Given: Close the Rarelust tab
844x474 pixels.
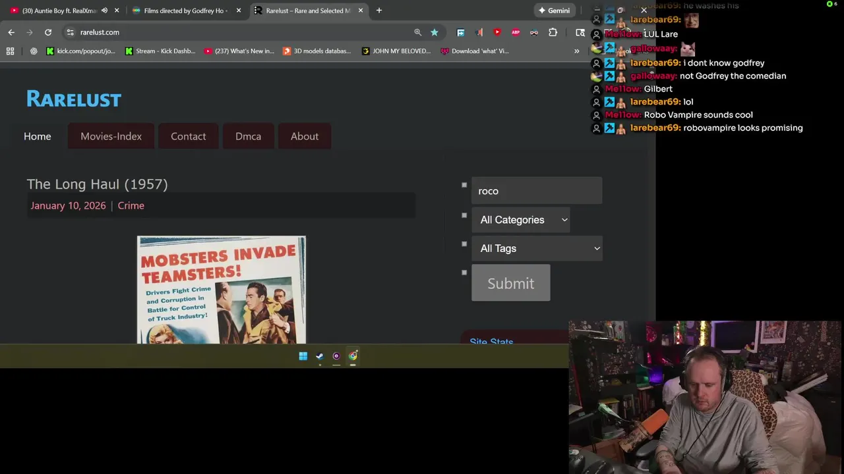Looking at the screenshot, I should tap(361, 11).
